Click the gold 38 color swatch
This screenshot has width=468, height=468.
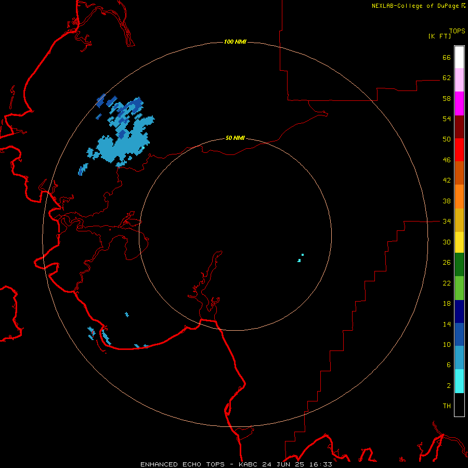click(x=459, y=220)
